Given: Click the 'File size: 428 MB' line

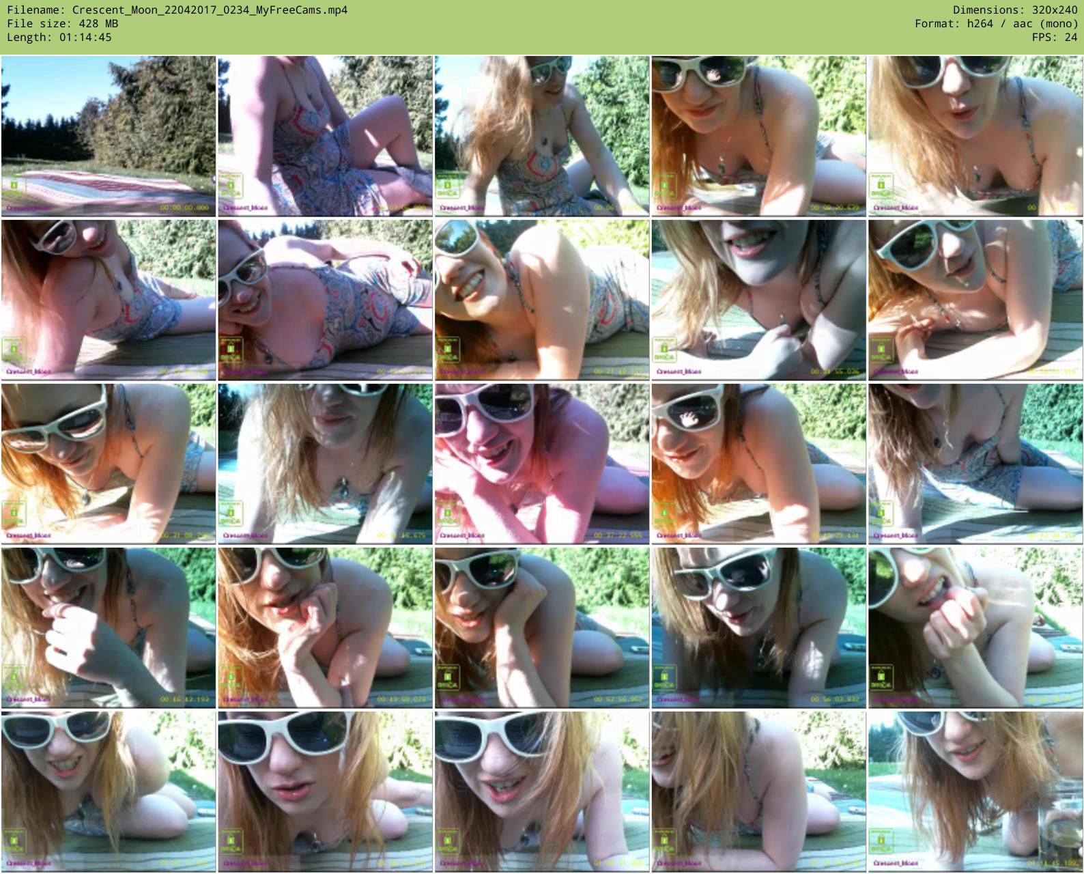Looking at the screenshot, I should coord(63,24).
